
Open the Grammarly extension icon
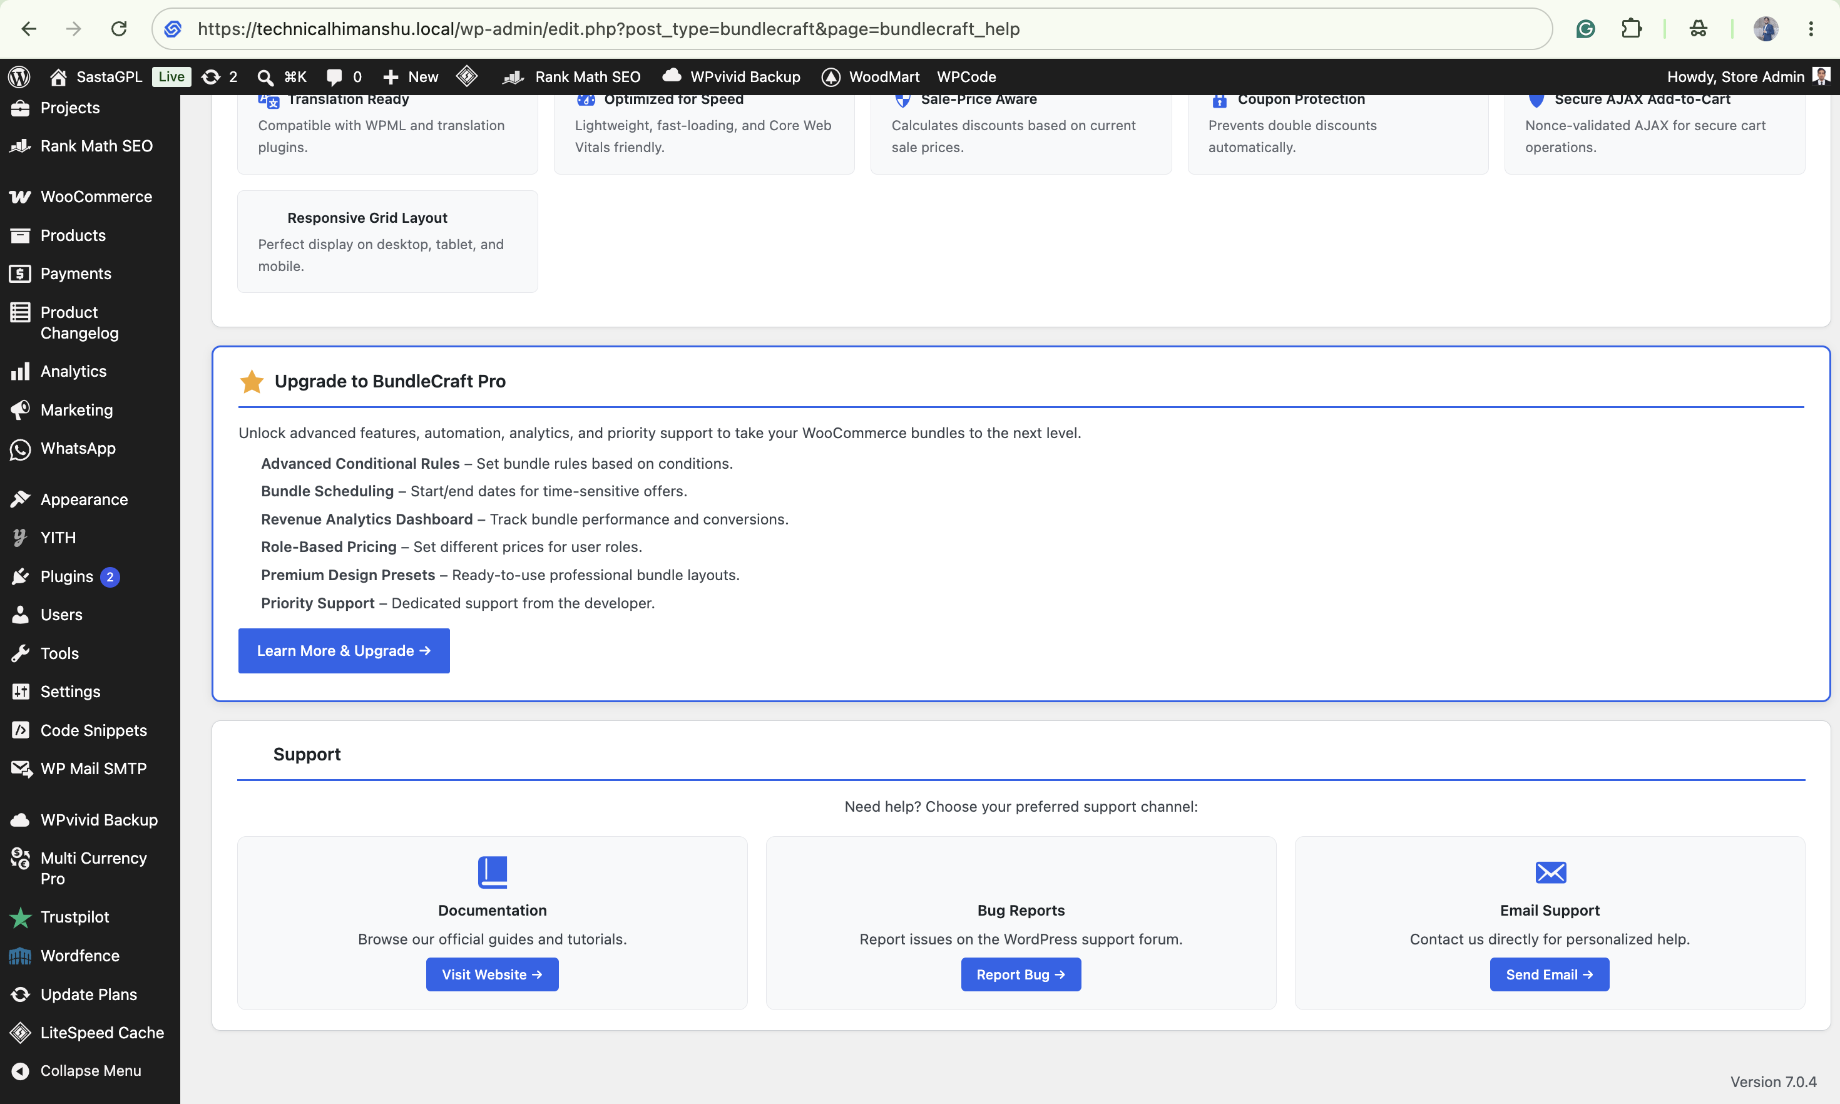(1585, 29)
